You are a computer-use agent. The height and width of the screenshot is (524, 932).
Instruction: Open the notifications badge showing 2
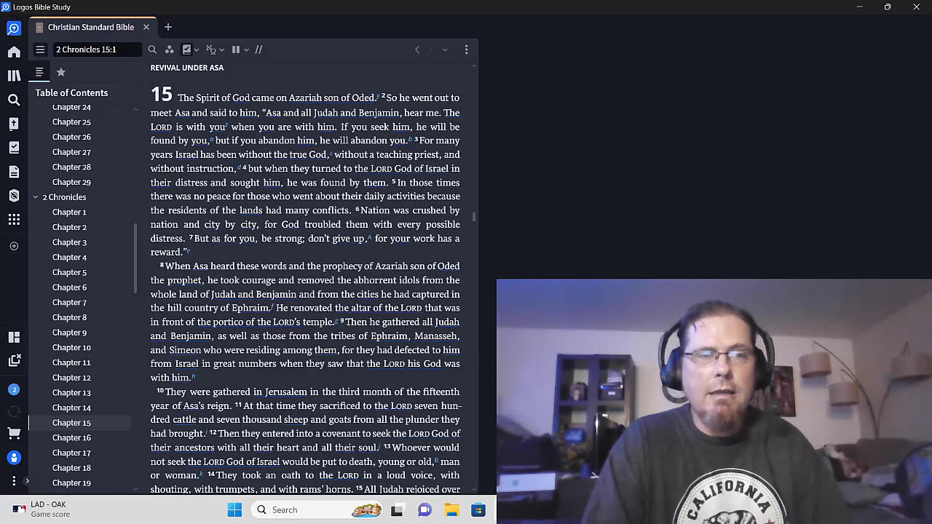(x=14, y=390)
